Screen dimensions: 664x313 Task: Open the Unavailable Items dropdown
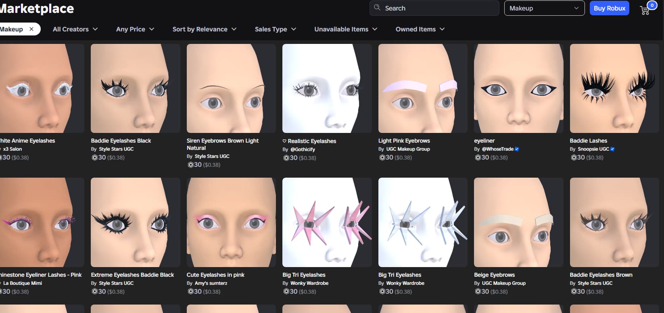coord(346,29)
